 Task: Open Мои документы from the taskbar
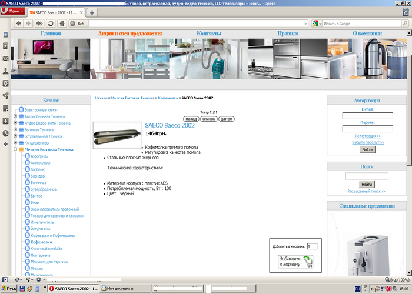tap(125, 289)
